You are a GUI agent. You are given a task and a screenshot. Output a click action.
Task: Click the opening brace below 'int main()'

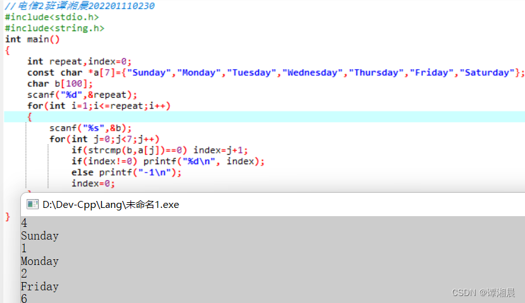(8, 51)
